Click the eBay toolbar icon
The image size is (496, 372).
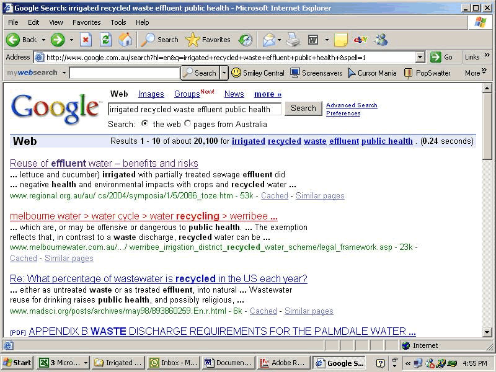click(x=361, y=40)
